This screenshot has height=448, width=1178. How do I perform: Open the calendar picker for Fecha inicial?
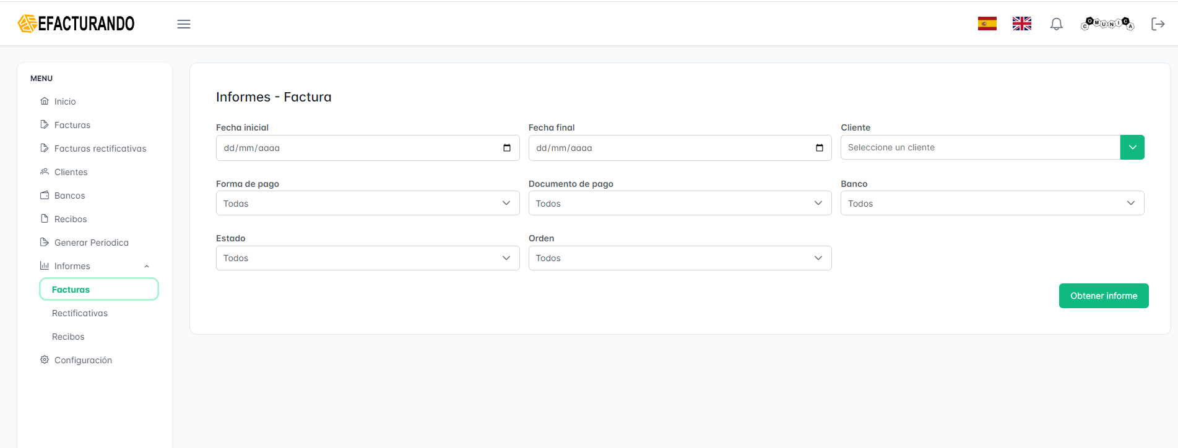coord(507,148)
